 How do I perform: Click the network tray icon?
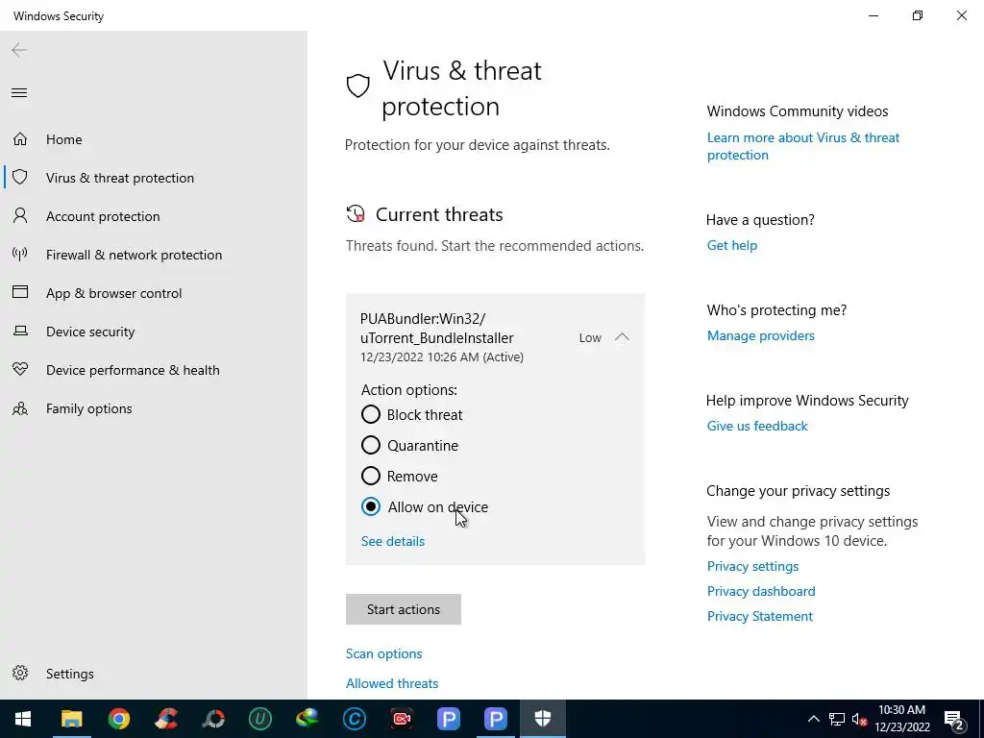[837, 719]
